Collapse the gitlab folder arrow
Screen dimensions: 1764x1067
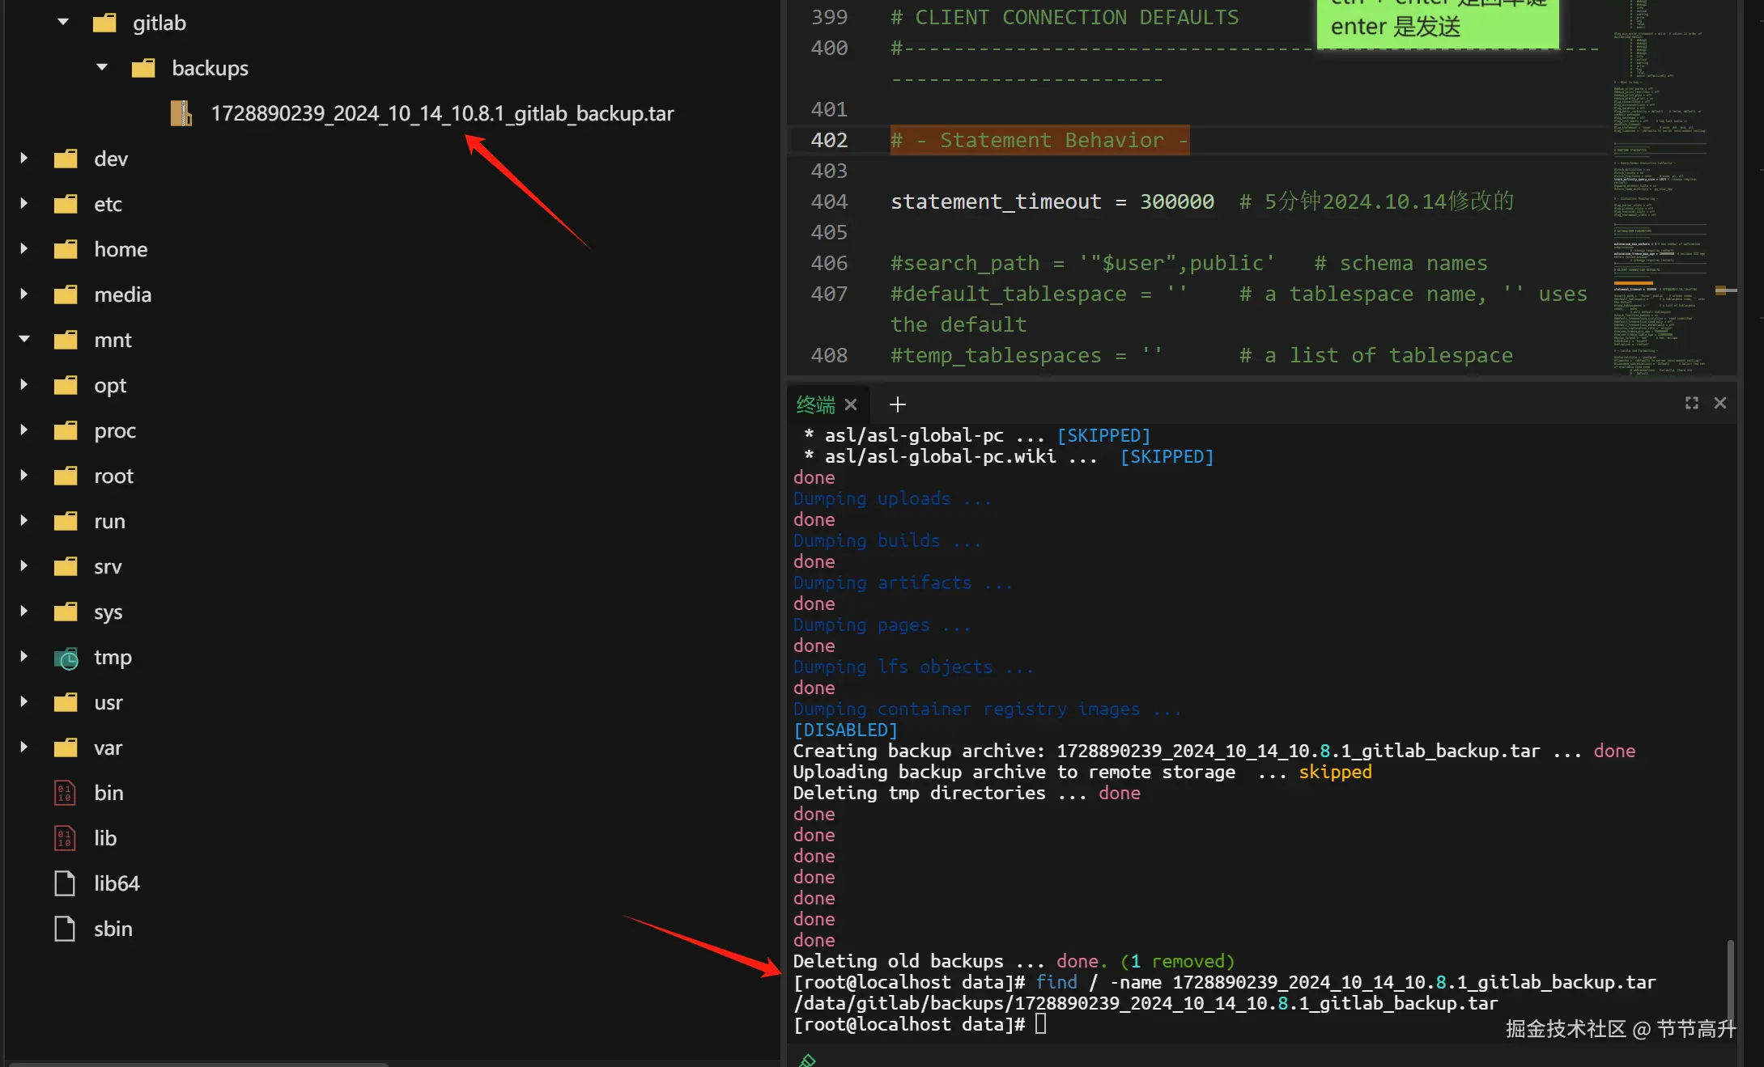pos(63,23)
